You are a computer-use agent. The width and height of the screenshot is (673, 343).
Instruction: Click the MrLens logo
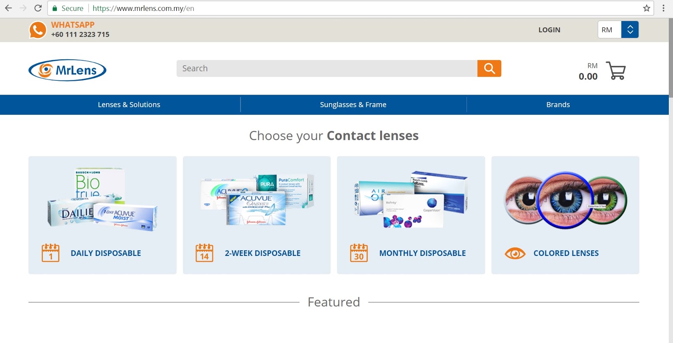tap(67, 69)
